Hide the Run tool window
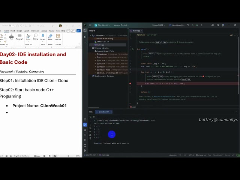Screen dimensions: 240x180 tap(237, 112)
